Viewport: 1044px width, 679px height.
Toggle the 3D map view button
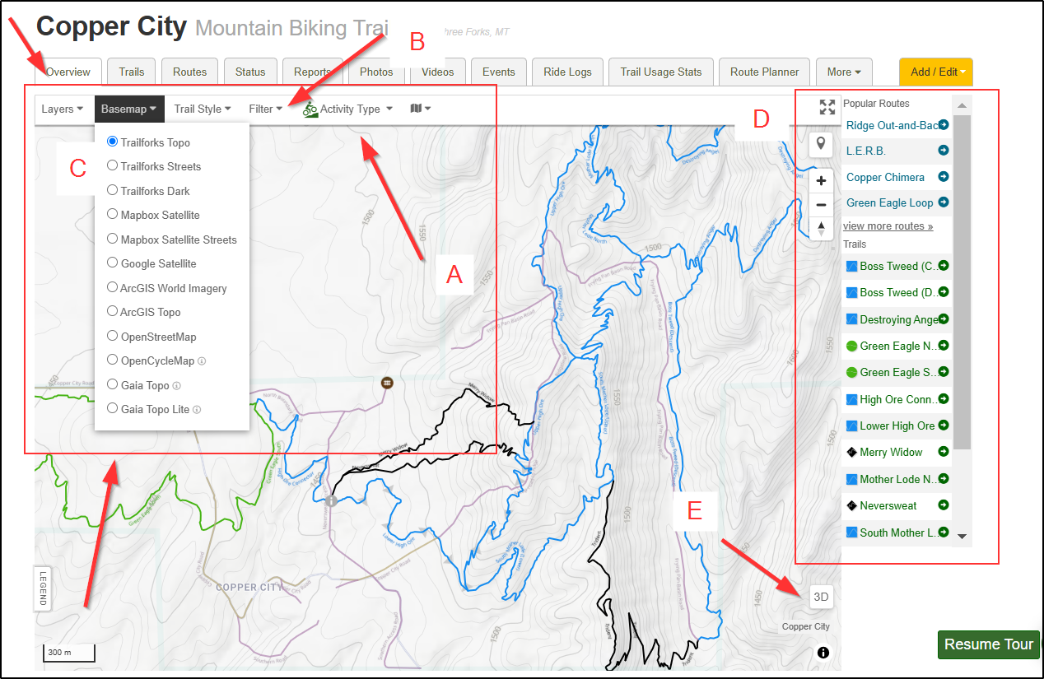coord(821,597)
